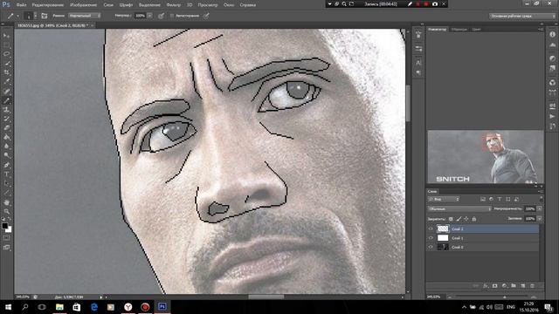The width and height of the screenshot is (559, 314).
Task: Select the Healing Brush tool
Action: (6, 92)
